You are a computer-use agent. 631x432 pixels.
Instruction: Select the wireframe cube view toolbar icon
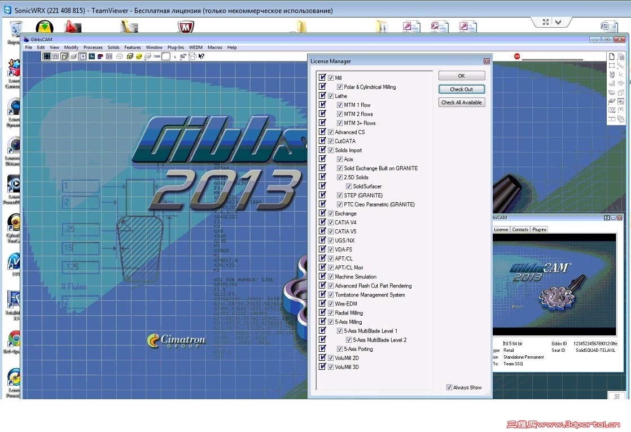click(65, 56)
